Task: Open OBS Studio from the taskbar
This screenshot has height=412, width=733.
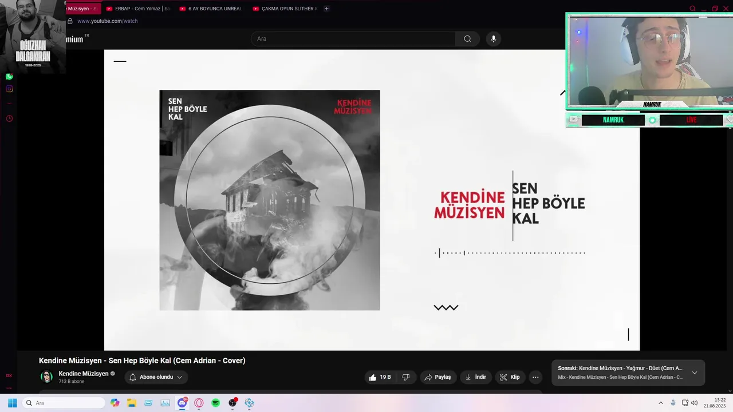Action: pos(232,403)
